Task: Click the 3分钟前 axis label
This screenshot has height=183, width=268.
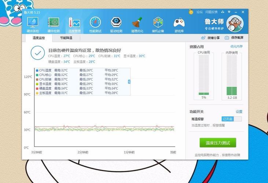Action: pyautogui.click(x=37, y=152)
